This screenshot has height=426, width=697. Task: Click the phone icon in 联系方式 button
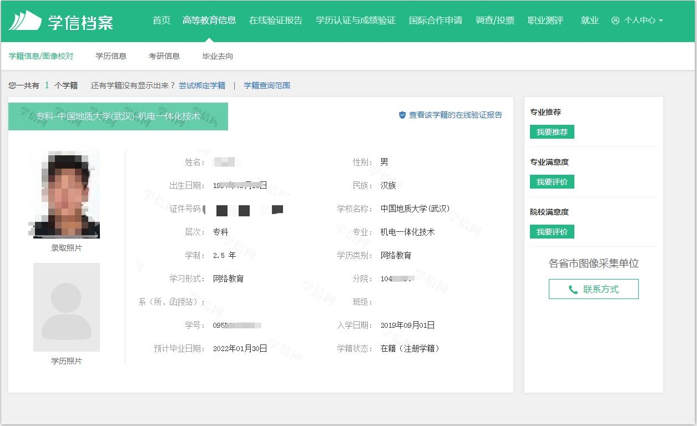(x=573, y=290)
